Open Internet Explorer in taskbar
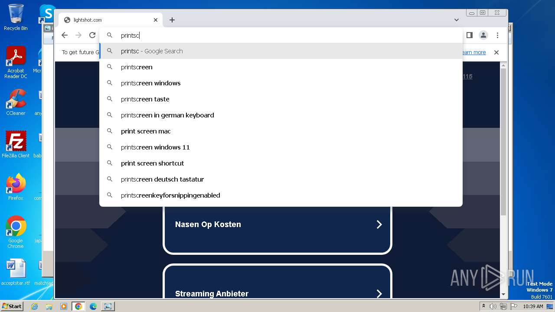The height and width of the screenshot is (312, 555). [34, 306]
